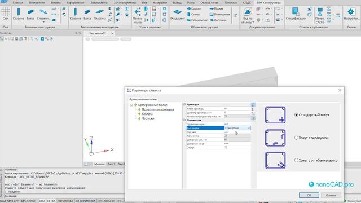Choose Колонна in Металлические конструкции group
This screenshot has height=203, width=361.
(75, 14)
